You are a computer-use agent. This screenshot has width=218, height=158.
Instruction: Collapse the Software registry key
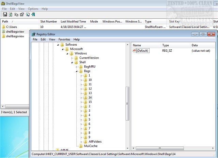point(58,45)
